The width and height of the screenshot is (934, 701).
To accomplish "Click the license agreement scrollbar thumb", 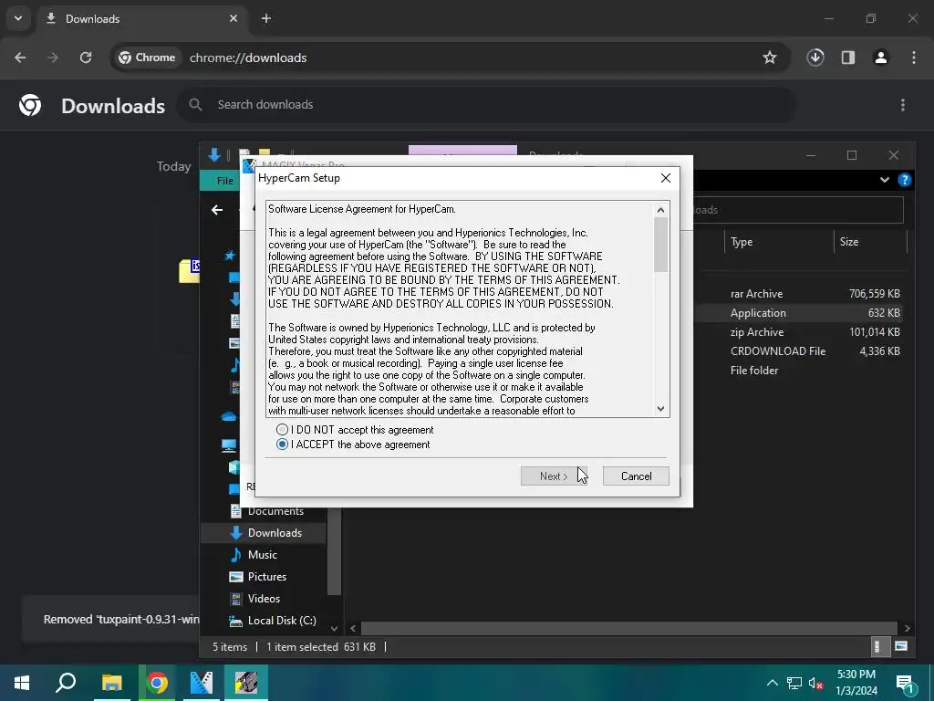I will [660, 245].
